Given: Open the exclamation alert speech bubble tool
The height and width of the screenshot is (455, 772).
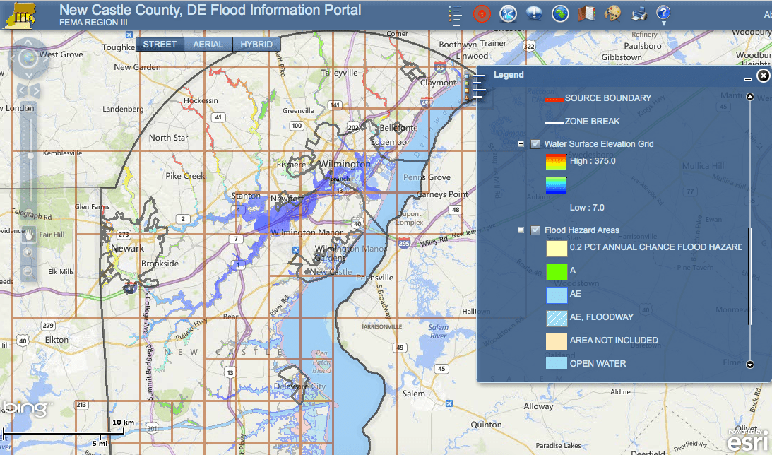Looking at the screenshot, I should click(534, 14).
